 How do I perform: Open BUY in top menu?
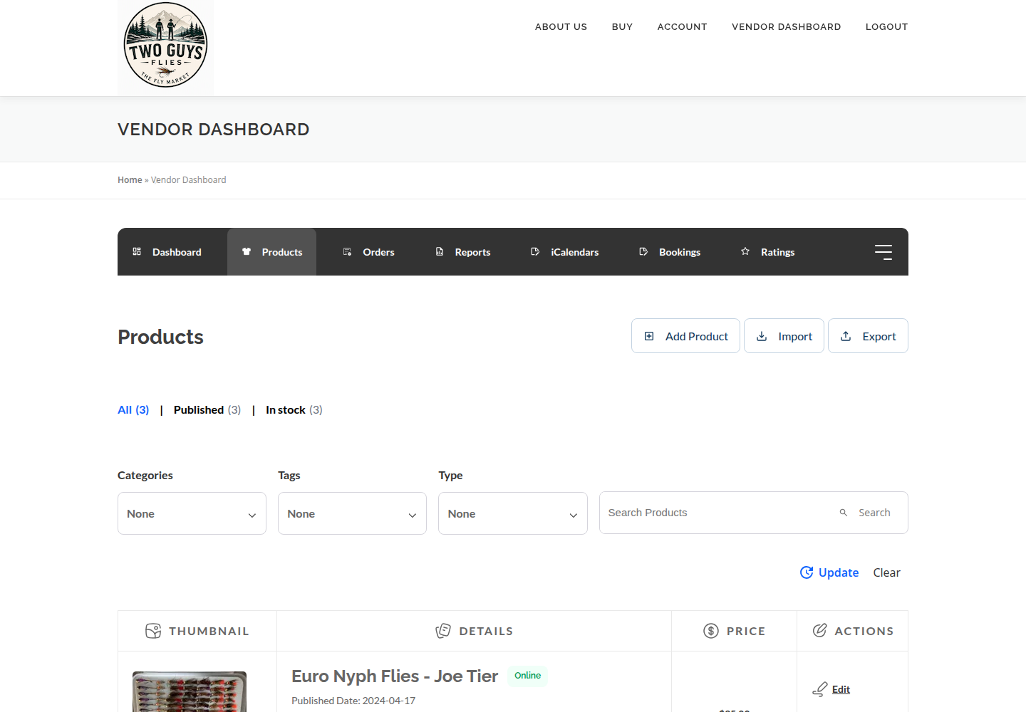(x=622, y=26)
